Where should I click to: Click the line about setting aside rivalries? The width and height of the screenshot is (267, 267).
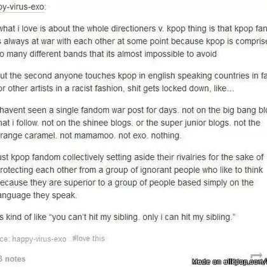(x=132, y=158)
